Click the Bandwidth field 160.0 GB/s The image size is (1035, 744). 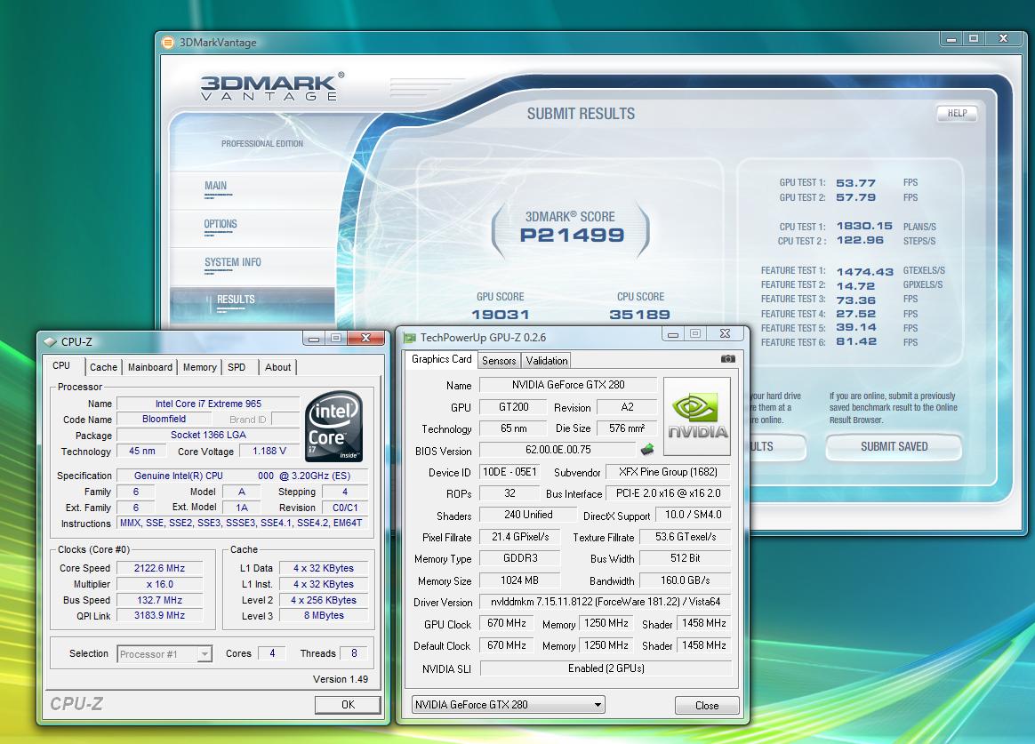[x=686, y=581]
